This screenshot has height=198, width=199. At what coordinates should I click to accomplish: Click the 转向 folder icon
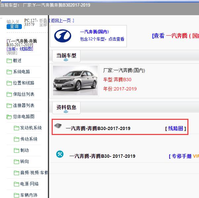(17, 162)
